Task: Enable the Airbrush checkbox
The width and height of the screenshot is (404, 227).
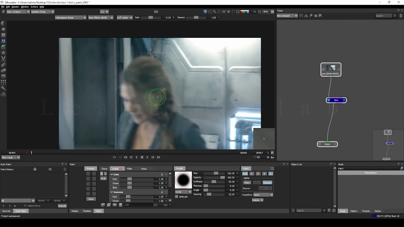Action: [x=176, y=197]
